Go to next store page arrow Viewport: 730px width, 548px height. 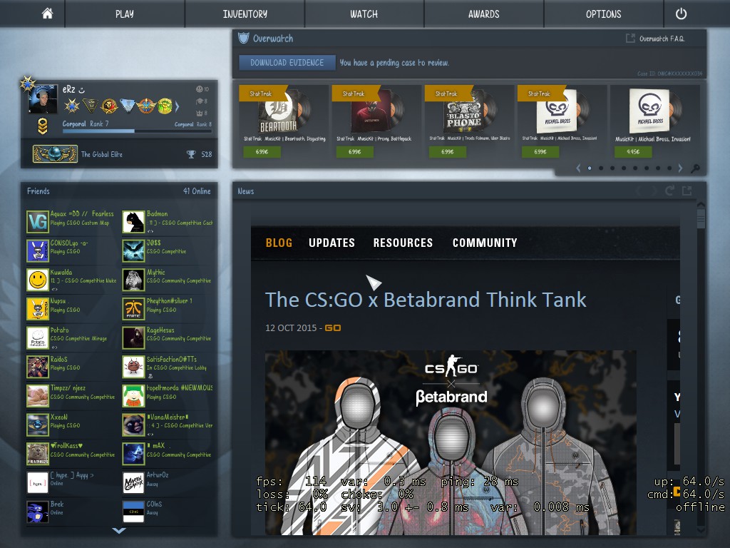(x=680, y=168)
